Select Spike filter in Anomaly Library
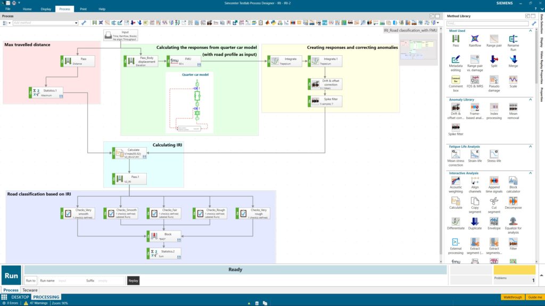The image size is (545, 306). (456, 127)
